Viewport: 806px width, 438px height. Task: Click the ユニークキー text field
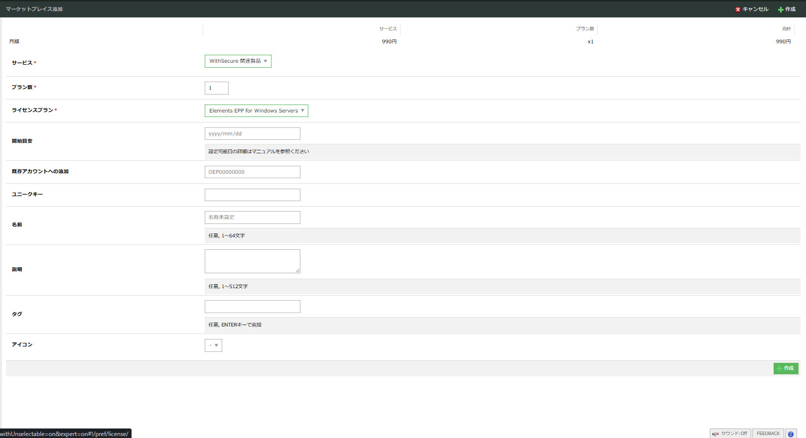point(253,195)
